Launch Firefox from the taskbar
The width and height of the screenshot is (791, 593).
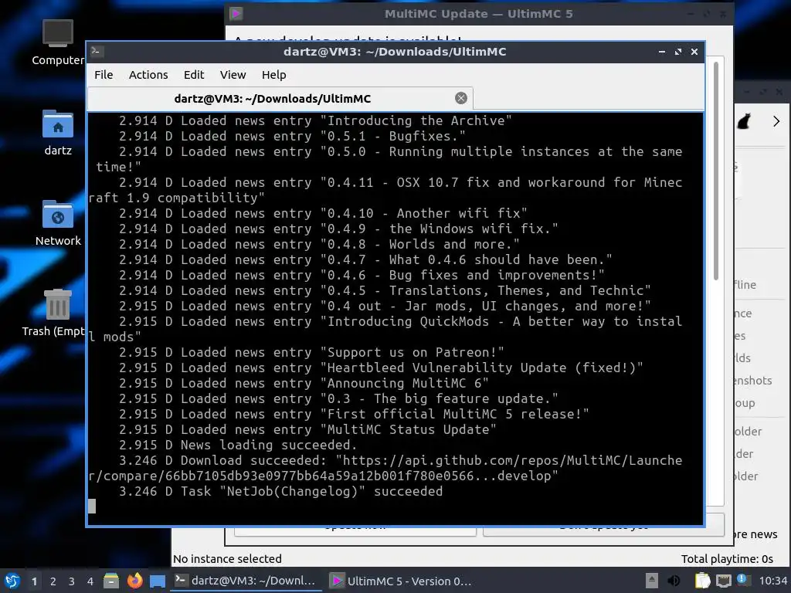point(134,581)
